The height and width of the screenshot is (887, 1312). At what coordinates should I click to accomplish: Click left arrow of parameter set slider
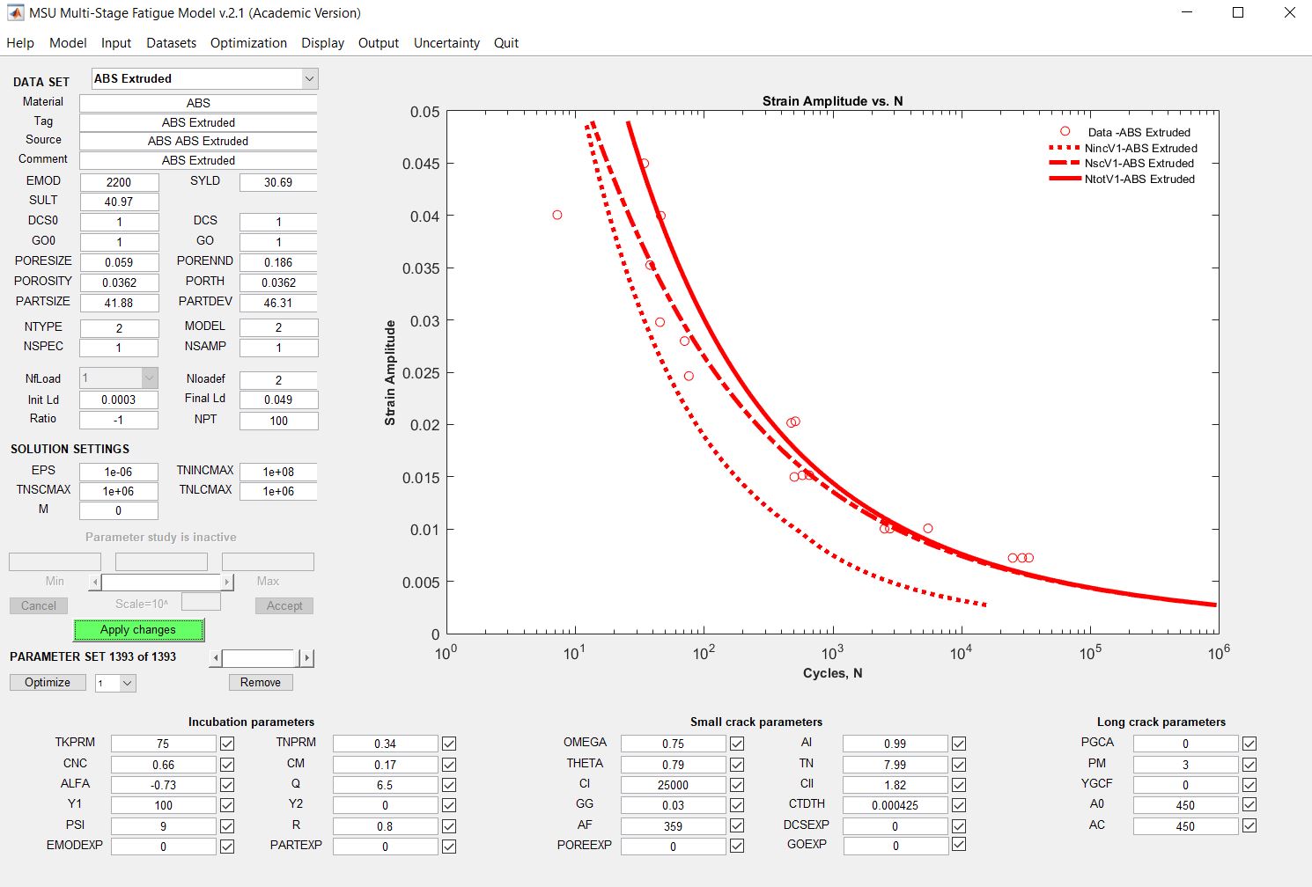pos(216,658)
